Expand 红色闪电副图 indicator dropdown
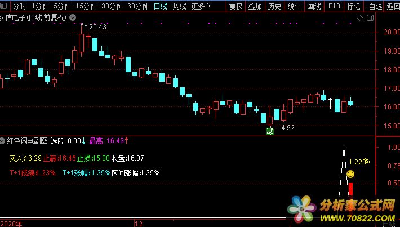The height and width of the screenshot is (227, 400). pos(2,141)
